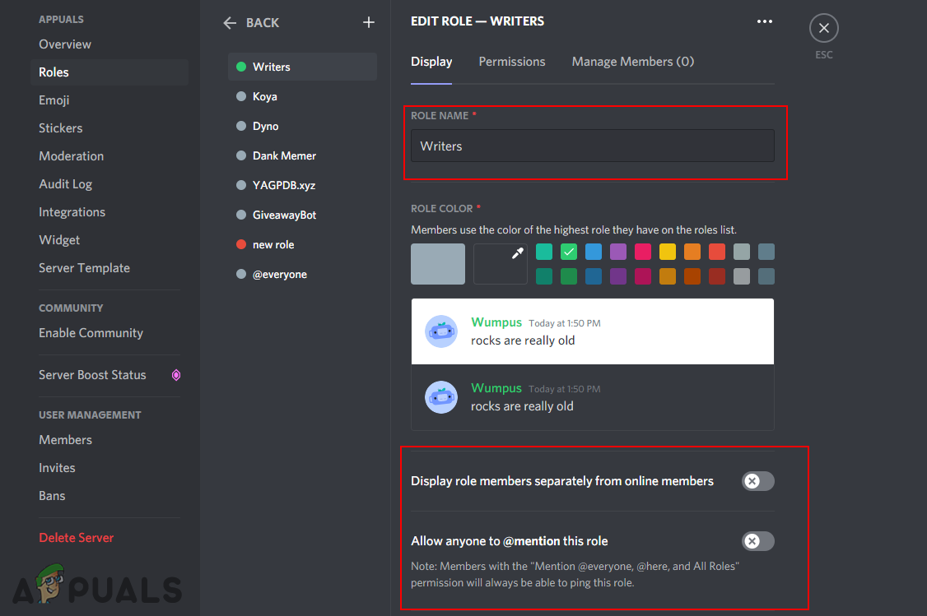Select the dark blue color swatch
This screenshot has height=616, width=927.
[x=594, y=276]
